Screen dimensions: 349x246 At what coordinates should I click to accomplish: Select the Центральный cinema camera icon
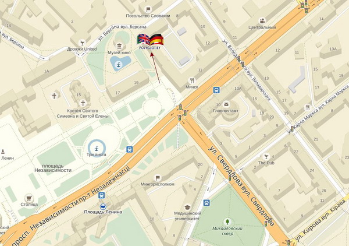262,21
